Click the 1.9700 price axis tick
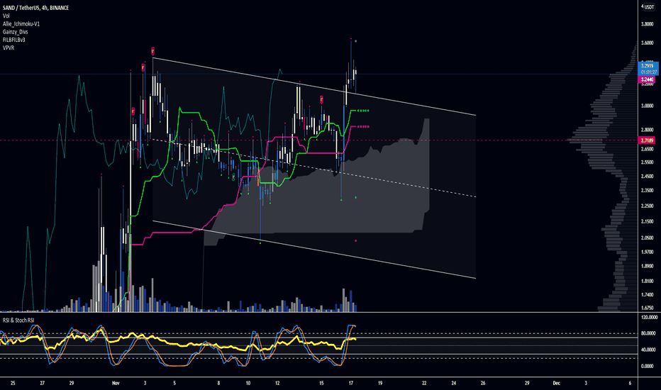Screen dimensions: 661x390 pos(647,252)
